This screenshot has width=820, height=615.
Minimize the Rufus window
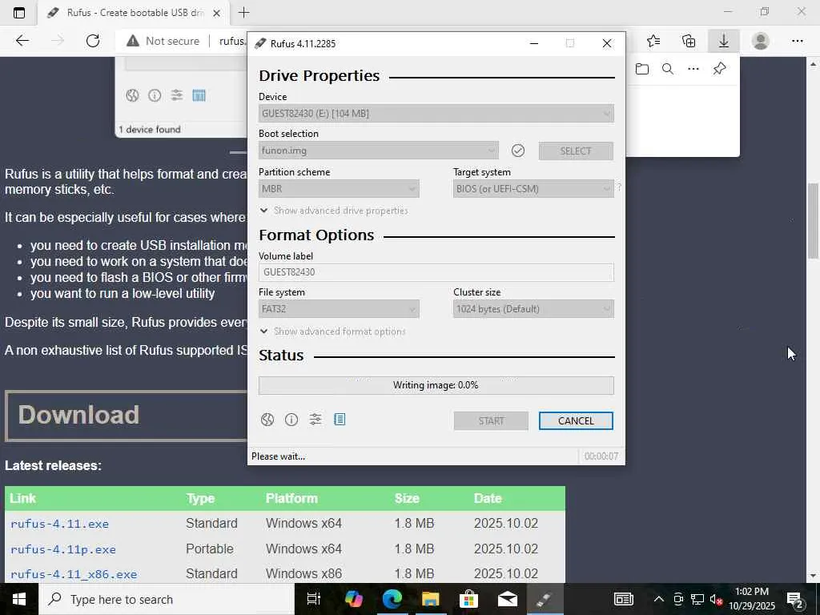(534, 43)
